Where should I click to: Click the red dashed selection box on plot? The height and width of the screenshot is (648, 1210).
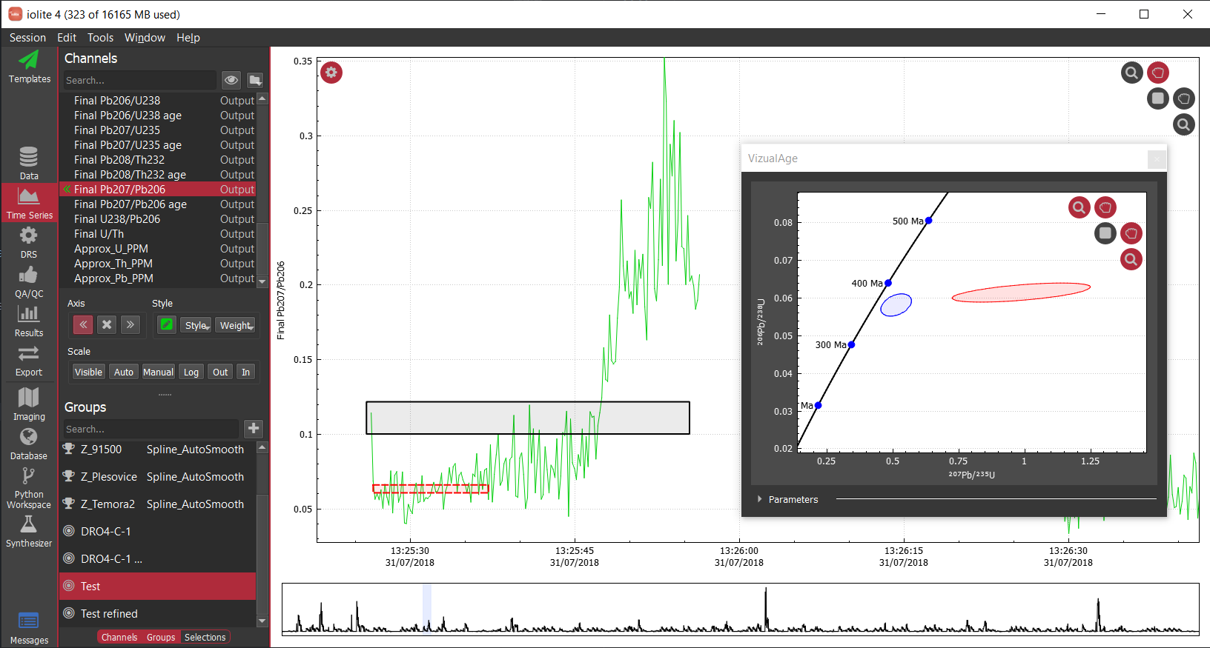430,488
